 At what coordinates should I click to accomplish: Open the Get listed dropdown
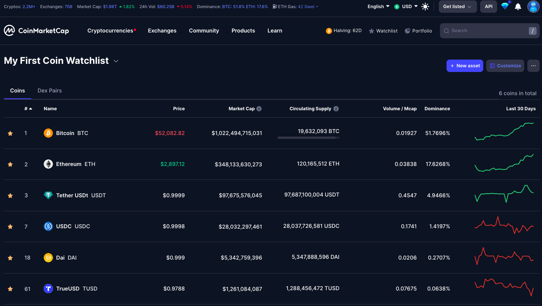tap(458, 7)
